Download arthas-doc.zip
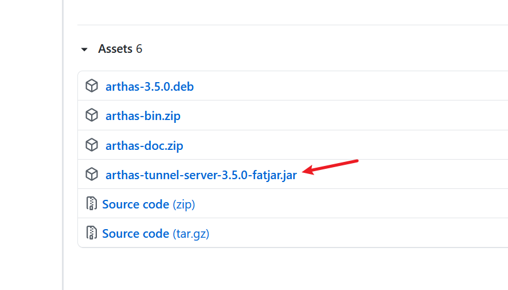Screen dimensions: 508x290 point(144,146)
